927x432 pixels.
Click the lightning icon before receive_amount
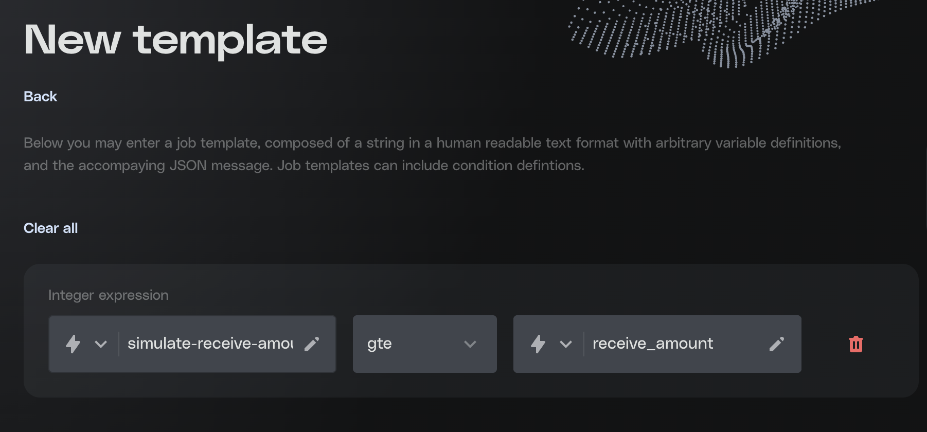[538, 344]
